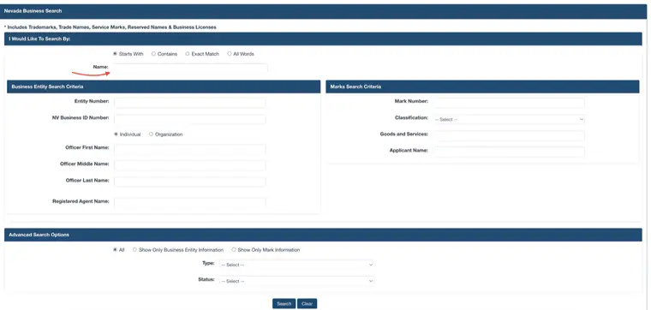Focus the Entity Number field
651x310 pixels.
[x=190, y=103]
